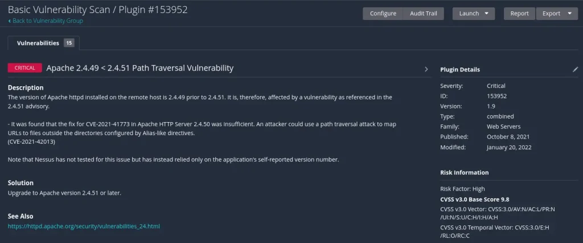The height and width of the screenshot is (243, 583).
Task: Click the right chevron beside the vulnerability title
Action: click(426, 69)
